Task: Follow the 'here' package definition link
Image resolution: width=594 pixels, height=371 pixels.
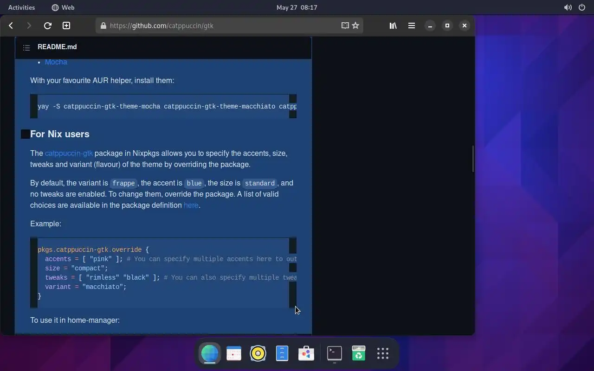Action: (191, 205)
